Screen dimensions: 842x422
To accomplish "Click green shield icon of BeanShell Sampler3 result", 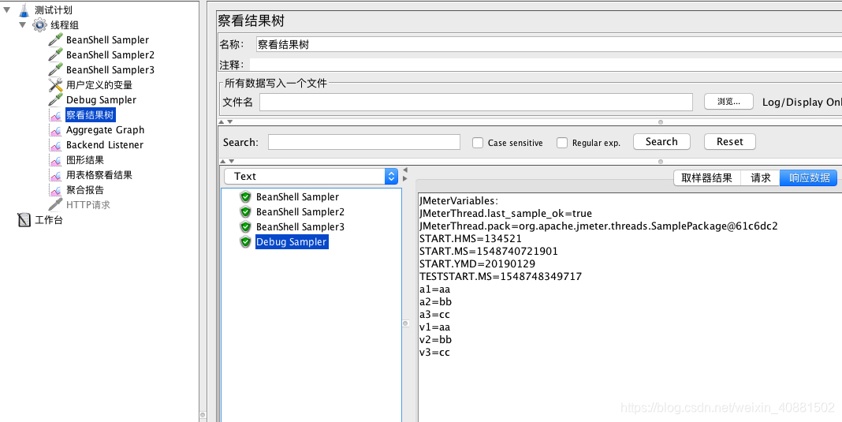I will pos(246,227).
